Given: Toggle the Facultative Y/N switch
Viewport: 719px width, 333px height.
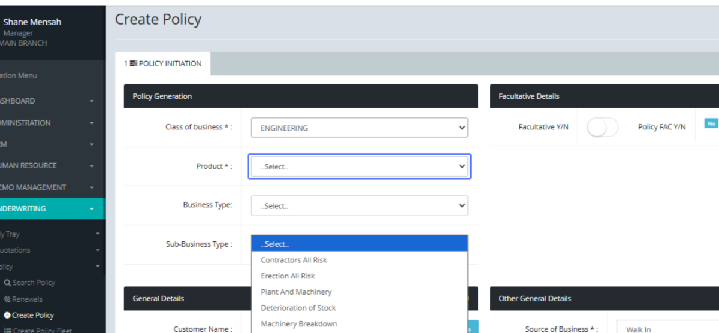Looking at the screenshot, I should coord(602,127).
